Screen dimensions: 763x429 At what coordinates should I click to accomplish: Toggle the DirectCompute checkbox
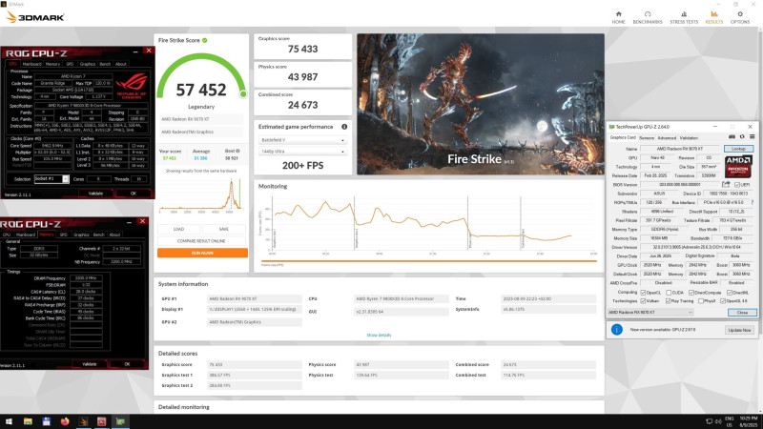(691, 293)
